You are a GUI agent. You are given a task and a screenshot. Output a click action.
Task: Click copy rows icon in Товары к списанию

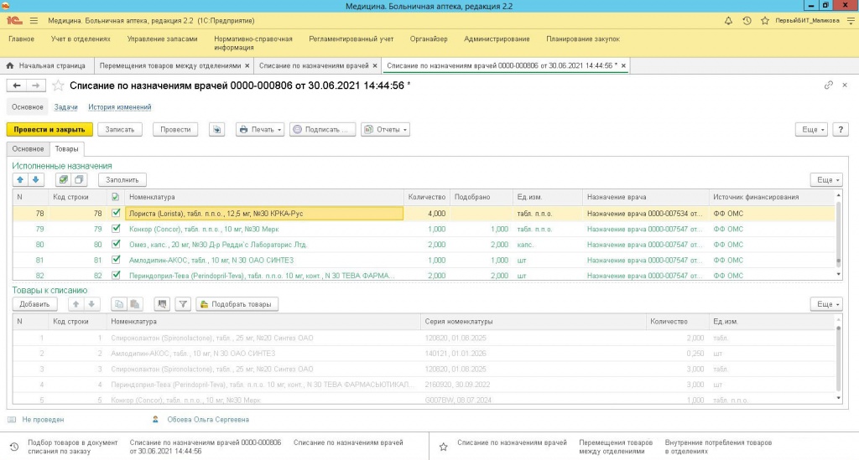click(119, 304)
